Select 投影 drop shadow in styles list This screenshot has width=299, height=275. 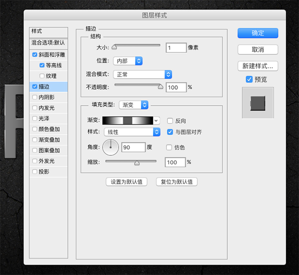(43, 171)
